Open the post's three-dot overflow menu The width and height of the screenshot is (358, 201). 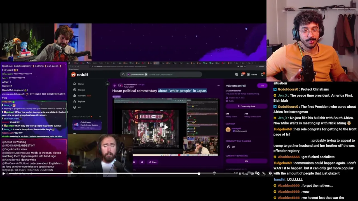click(x=218, y=86)
